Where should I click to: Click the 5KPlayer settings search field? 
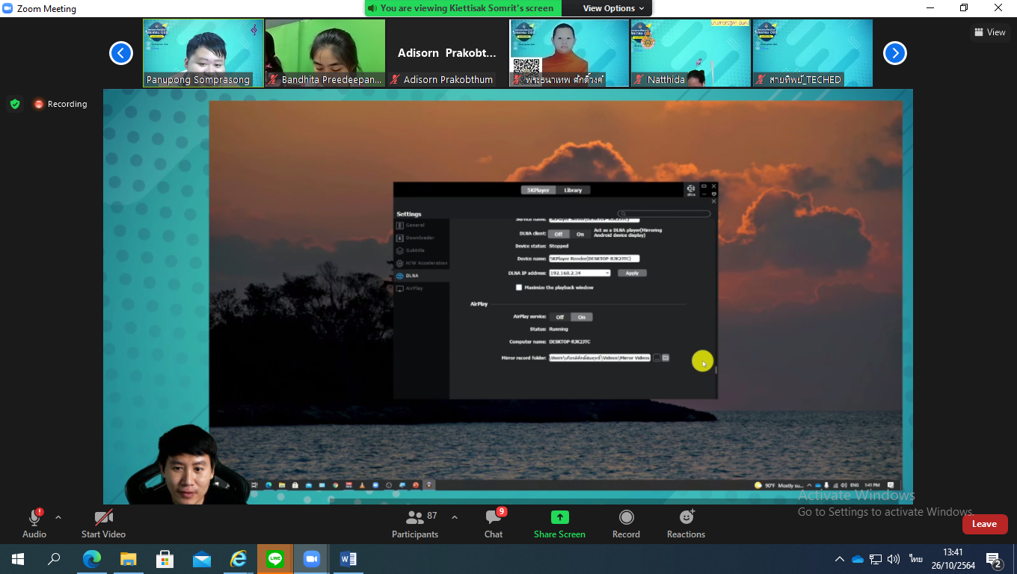(x=664, y=214)
